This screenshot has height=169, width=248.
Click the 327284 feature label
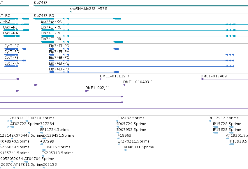[47, 124]
